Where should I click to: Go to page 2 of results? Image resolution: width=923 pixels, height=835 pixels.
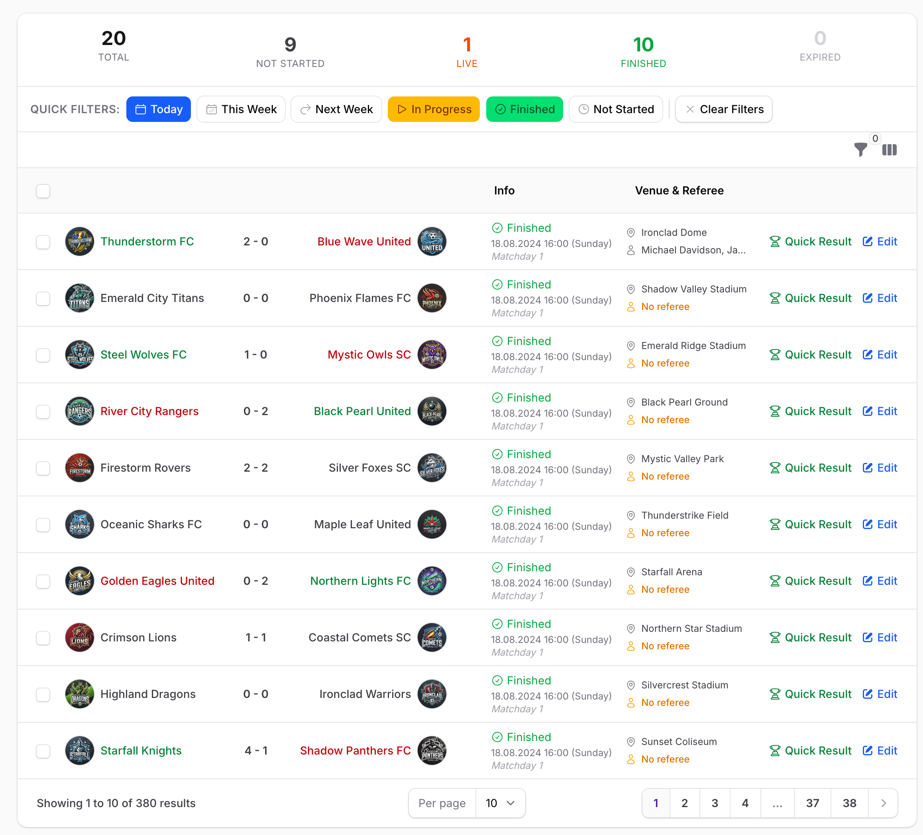point(684,803)
